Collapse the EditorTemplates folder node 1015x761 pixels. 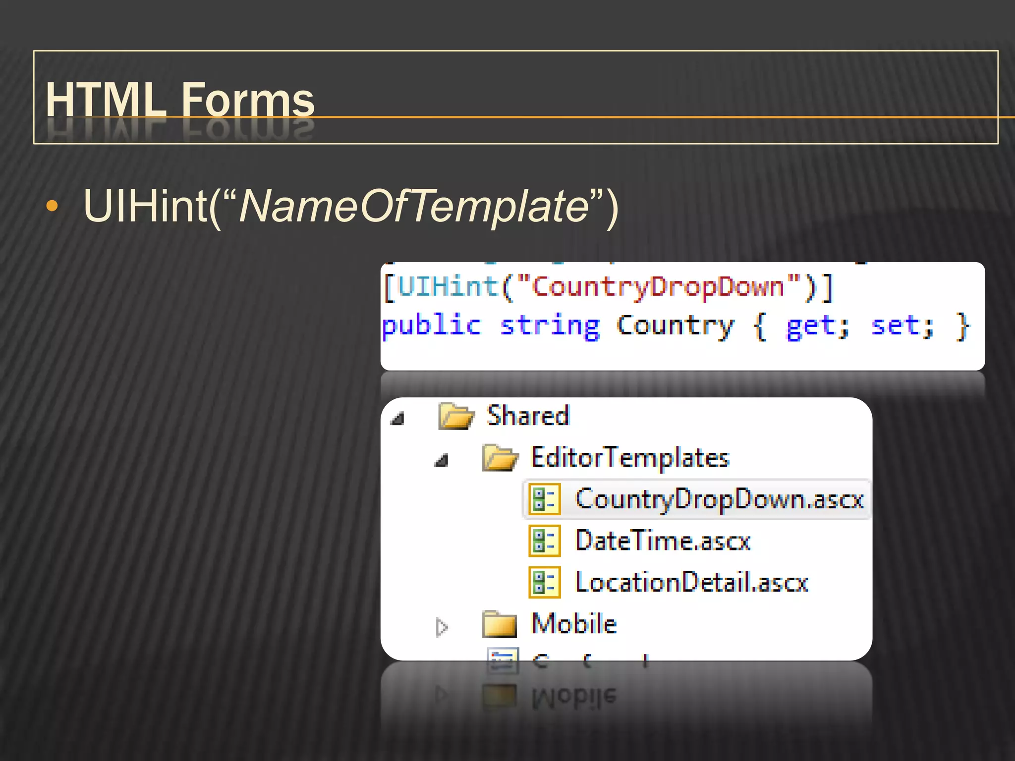pyautogui.click(x=442, y=461)
